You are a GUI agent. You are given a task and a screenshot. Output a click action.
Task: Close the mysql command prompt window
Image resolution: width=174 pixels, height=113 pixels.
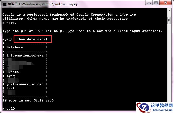166,3
